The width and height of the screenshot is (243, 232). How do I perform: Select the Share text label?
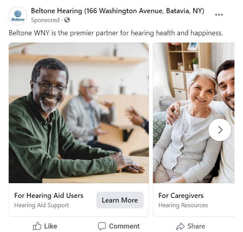tap(196, 226)
